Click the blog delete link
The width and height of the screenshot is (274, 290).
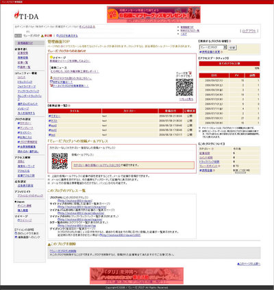point(63,251)
